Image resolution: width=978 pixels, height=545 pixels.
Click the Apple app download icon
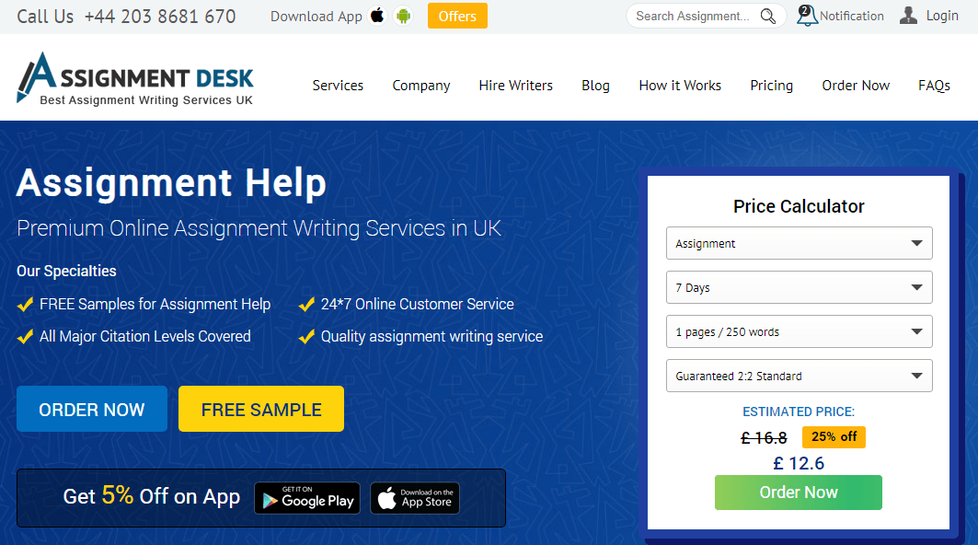tap(377, 16)
